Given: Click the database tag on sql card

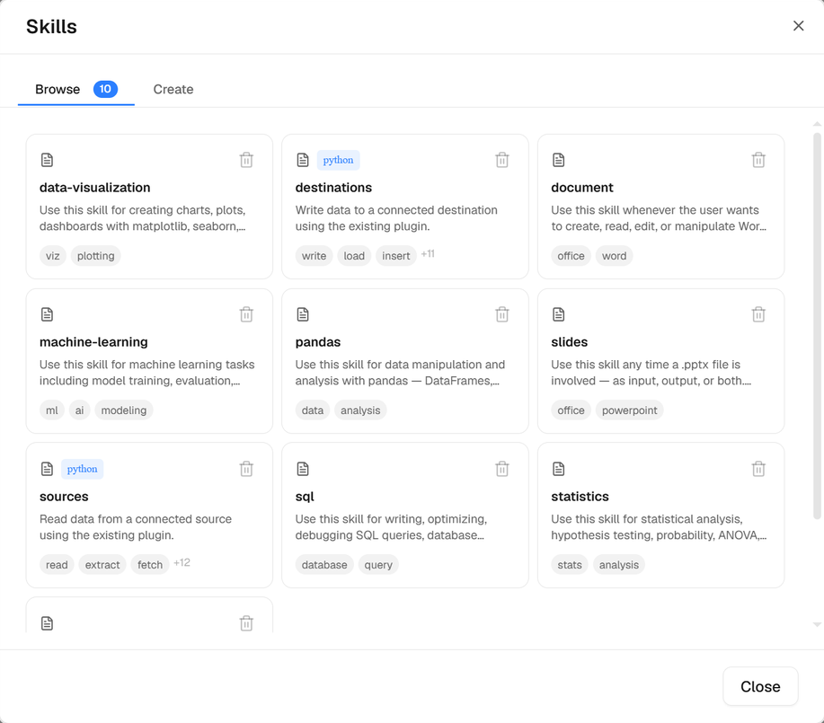Looking at the screenshot, I should tap(324, 565).
